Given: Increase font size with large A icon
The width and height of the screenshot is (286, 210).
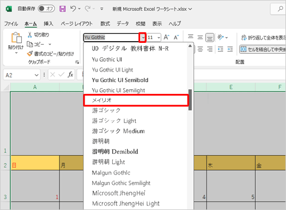Looking at the screenshot, I should [x=166, y=37].
